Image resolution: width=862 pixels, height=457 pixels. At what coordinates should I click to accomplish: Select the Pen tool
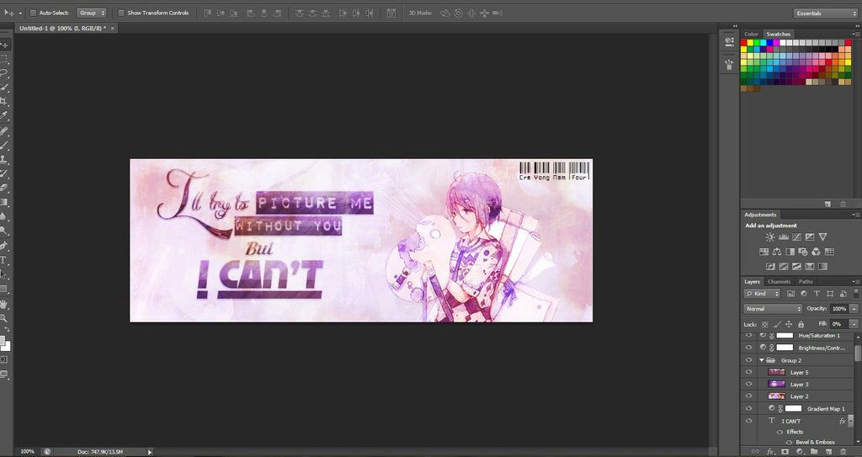pyautogui.click(x=3, y=245)
